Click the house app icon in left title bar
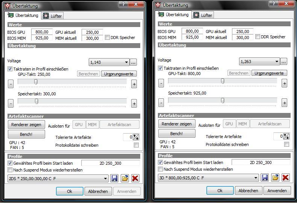297x203 pixels. pyautogui.click(x=8, y=6)
